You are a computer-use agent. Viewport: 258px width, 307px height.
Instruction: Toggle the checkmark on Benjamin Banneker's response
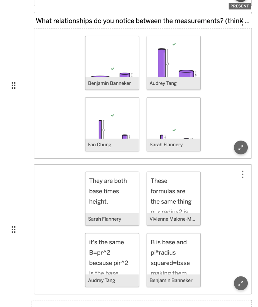[112, 69]
